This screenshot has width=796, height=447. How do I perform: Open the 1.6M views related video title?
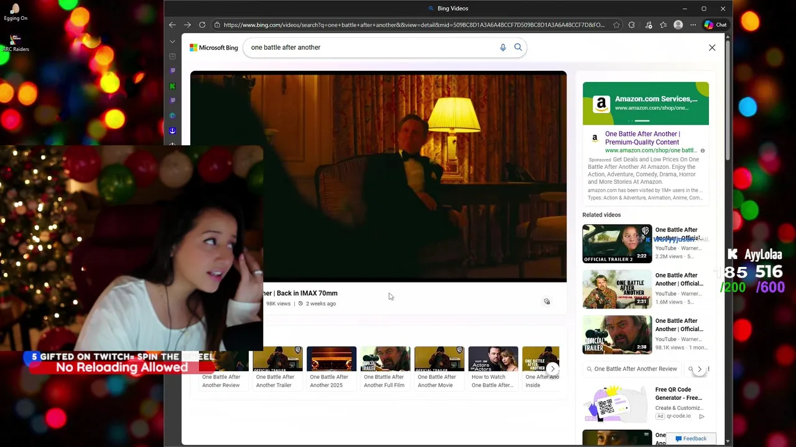point(679,279)
